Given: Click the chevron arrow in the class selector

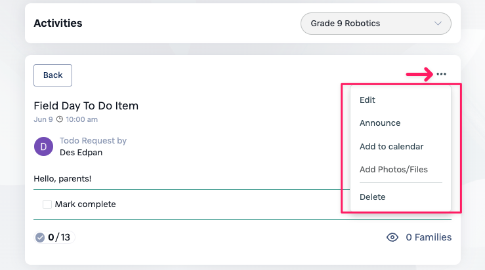Looking at the screenshot, I should point(438,24).
